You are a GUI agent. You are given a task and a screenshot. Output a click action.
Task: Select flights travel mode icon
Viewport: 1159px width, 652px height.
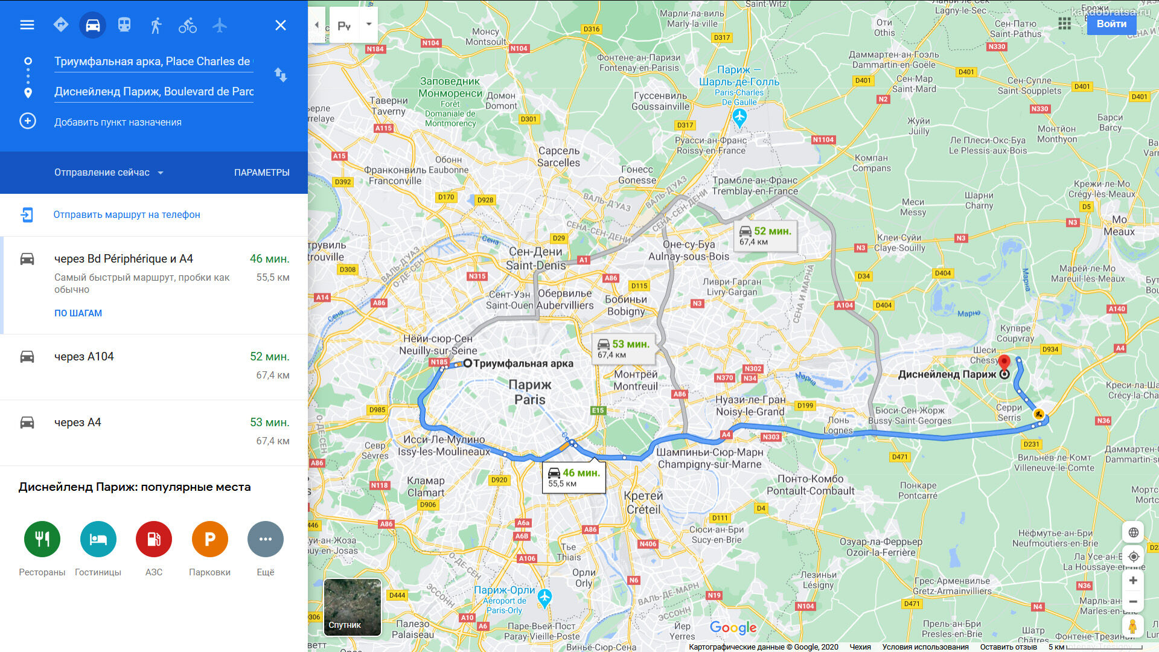tap(220, 25)
